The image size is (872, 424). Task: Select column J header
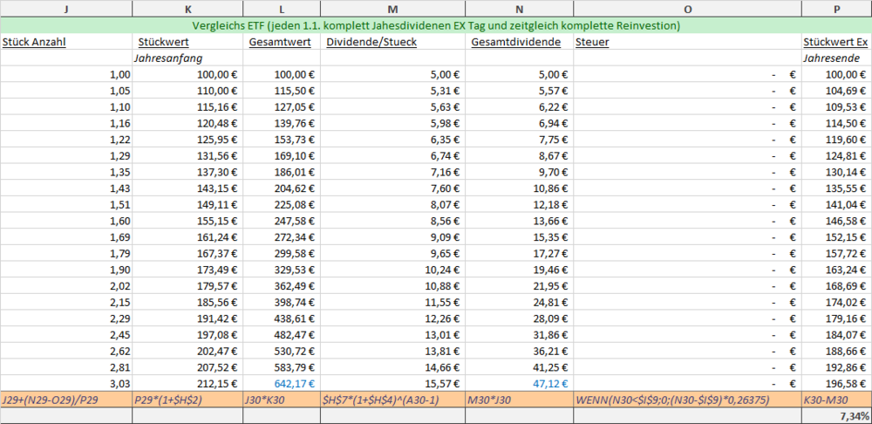[x=66, y=9]
